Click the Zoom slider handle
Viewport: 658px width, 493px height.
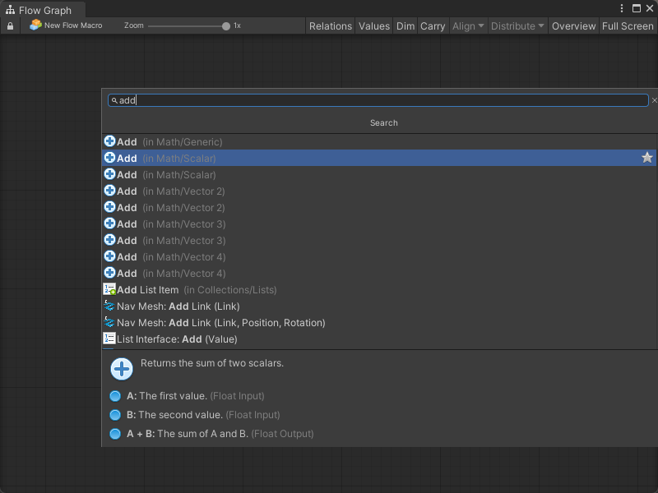click(226, 26)
